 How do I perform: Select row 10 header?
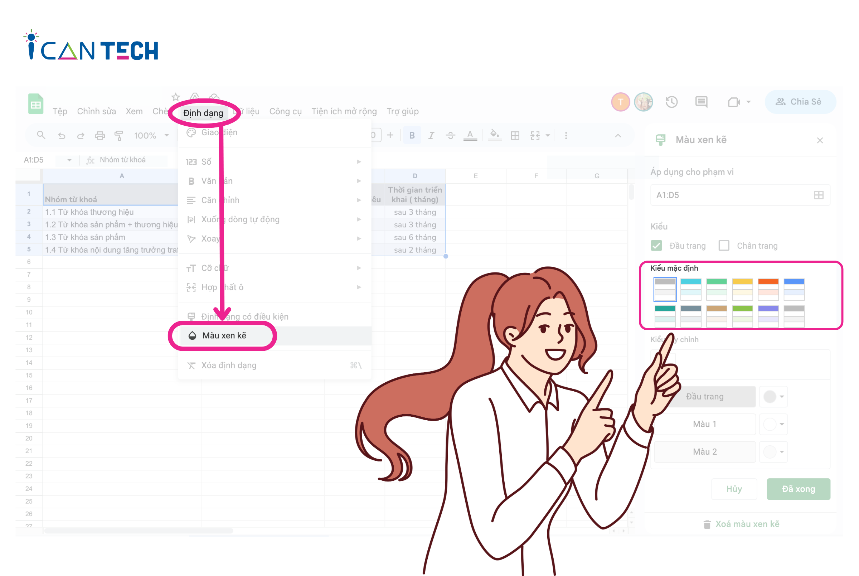point(29,312)
